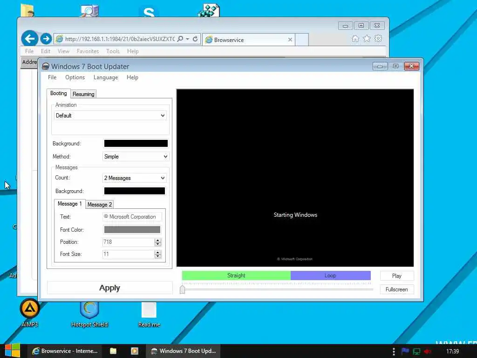Viewport: 477px width, 358px height.
Task: Show hidden tray icons
Action: (x=394, y=351)
